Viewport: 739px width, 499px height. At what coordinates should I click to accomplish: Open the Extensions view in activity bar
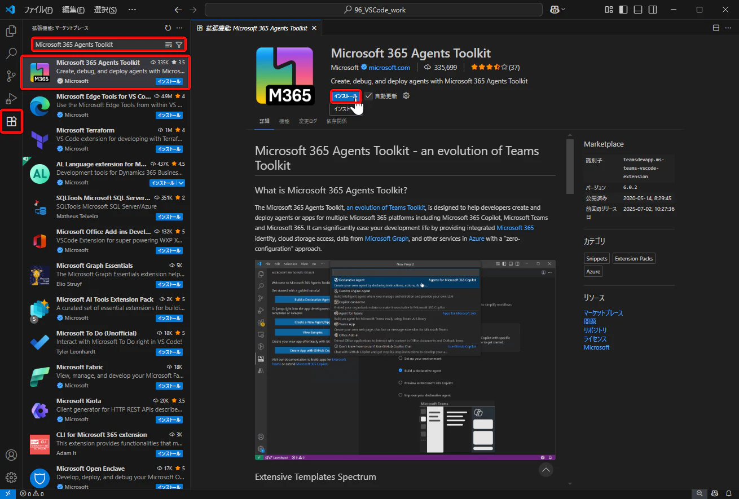click(x=11, y=121)
